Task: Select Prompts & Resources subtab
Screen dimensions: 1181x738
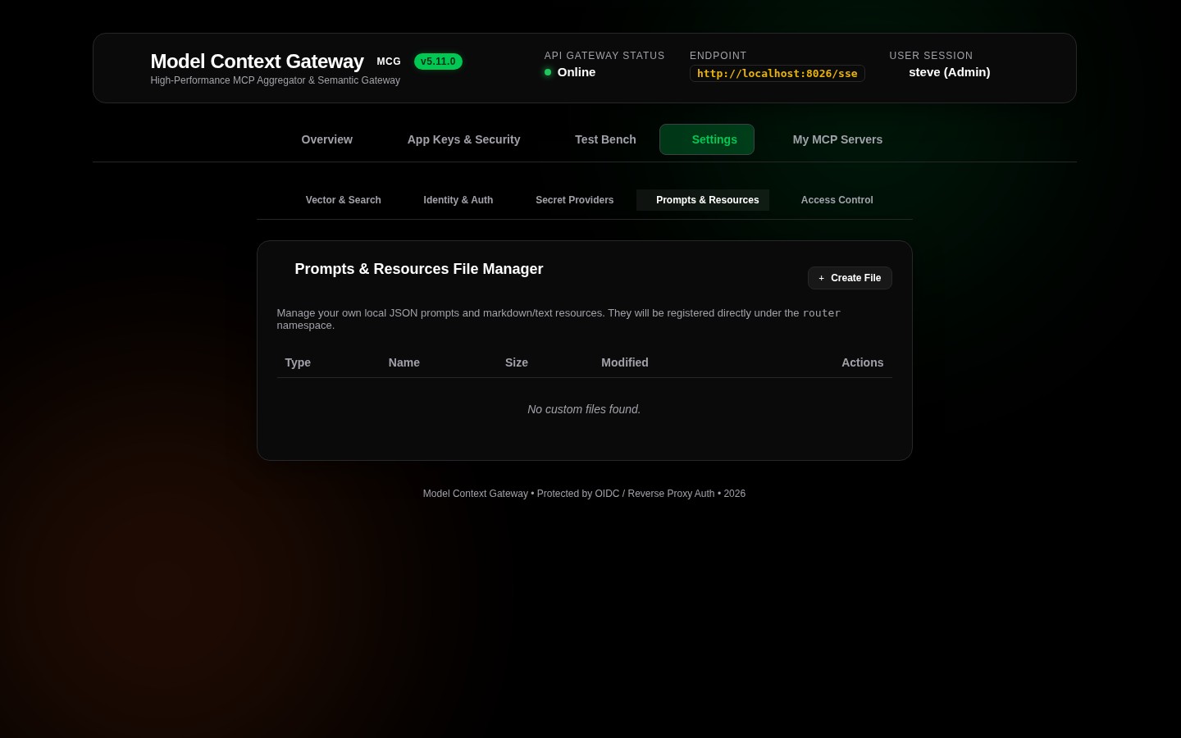Action: [703, 200]
